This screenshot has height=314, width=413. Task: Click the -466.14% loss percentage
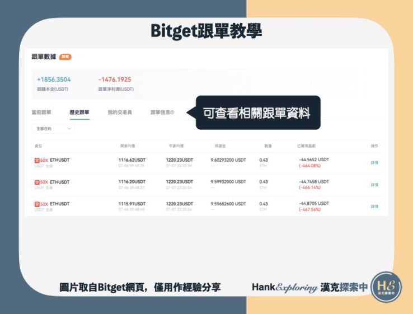tap(310, 188)
